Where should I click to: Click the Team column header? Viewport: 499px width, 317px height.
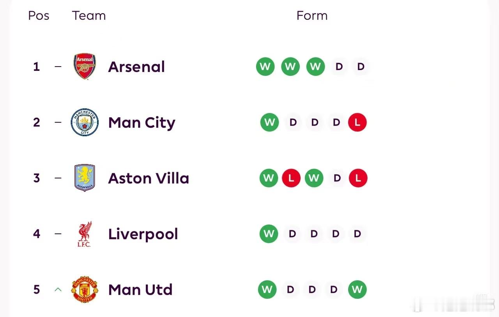click(89, 16)
